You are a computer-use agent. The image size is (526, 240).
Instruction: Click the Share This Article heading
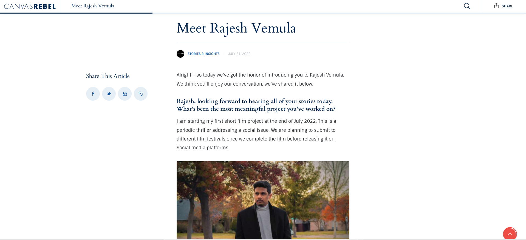click(x=108, y=76)
